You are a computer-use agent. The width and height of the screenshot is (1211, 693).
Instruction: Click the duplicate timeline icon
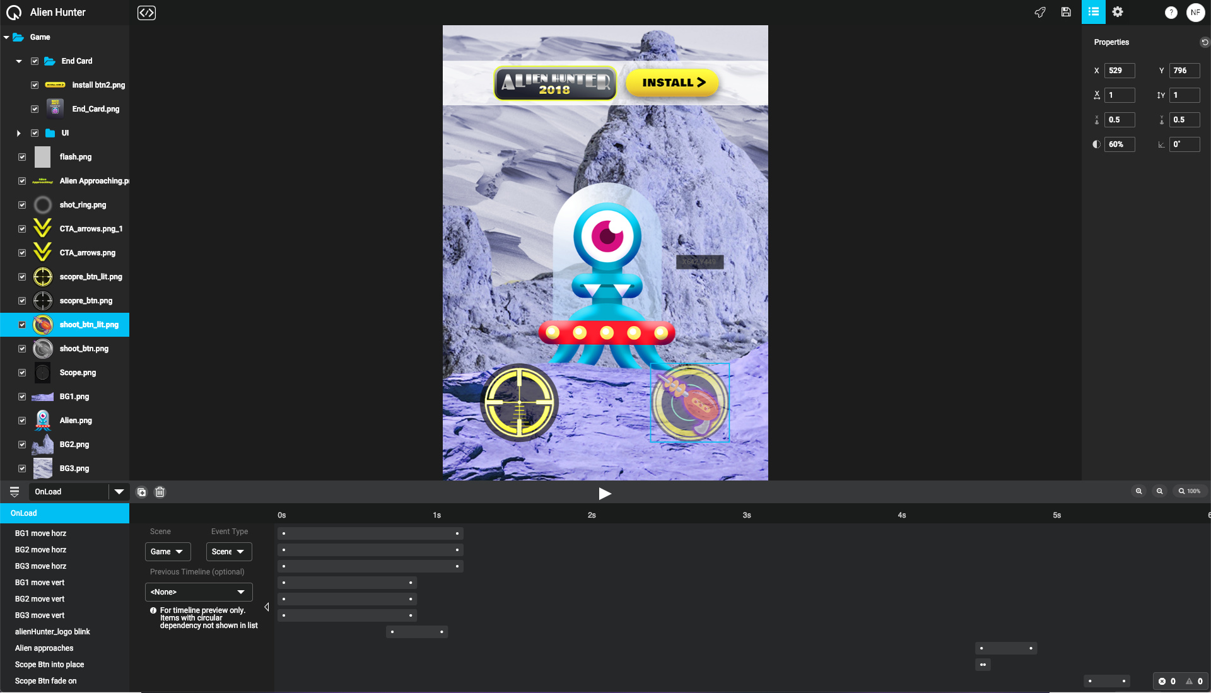point(141,492)
